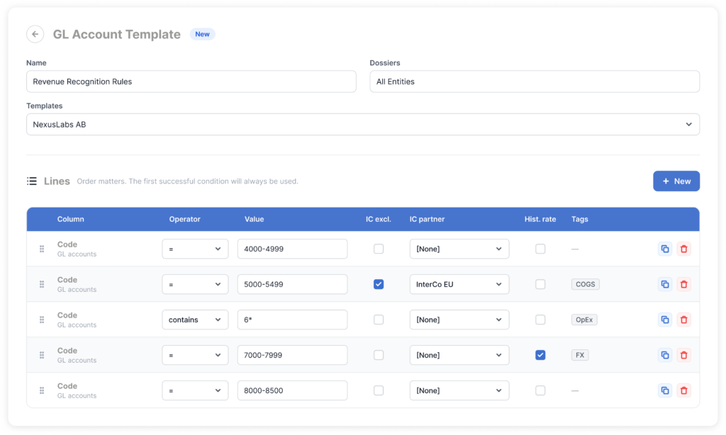
Task: Edit the 5000-5499 value field
Action: [292, 284]
